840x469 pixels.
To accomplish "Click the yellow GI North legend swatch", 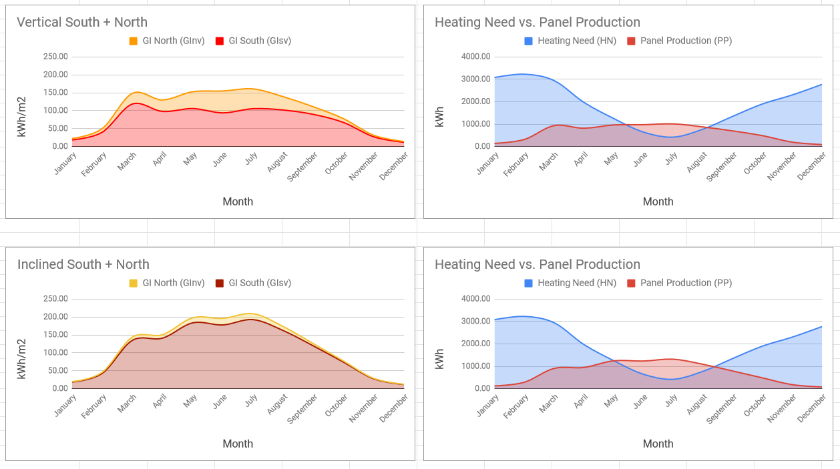I will coord(134,283).
